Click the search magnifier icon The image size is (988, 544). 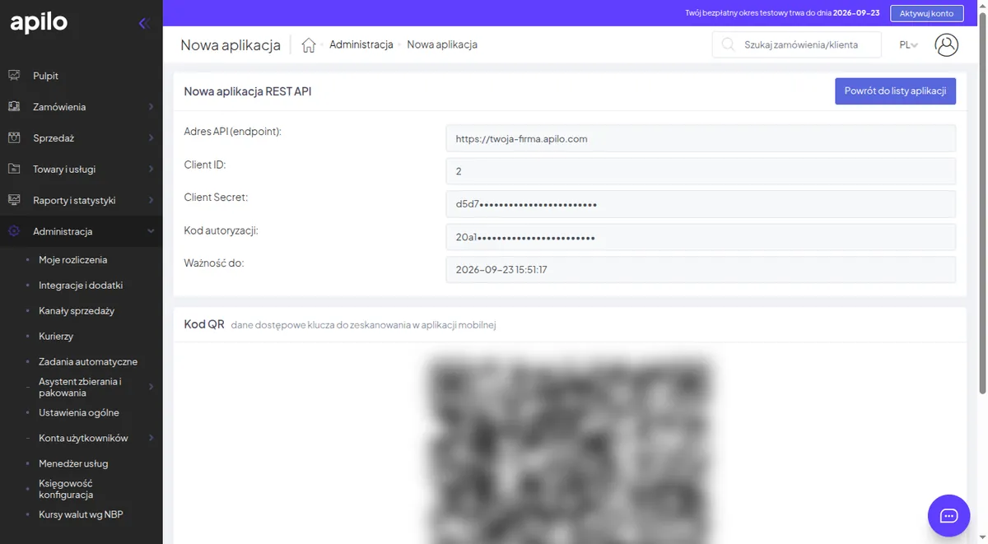click(x=728, y=44)
